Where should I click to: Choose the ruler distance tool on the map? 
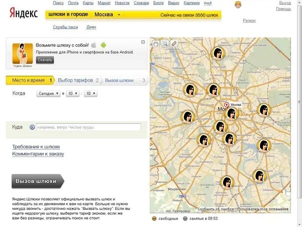click(174, 44)
